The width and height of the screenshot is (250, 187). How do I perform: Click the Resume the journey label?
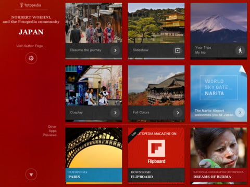point(86,50)
